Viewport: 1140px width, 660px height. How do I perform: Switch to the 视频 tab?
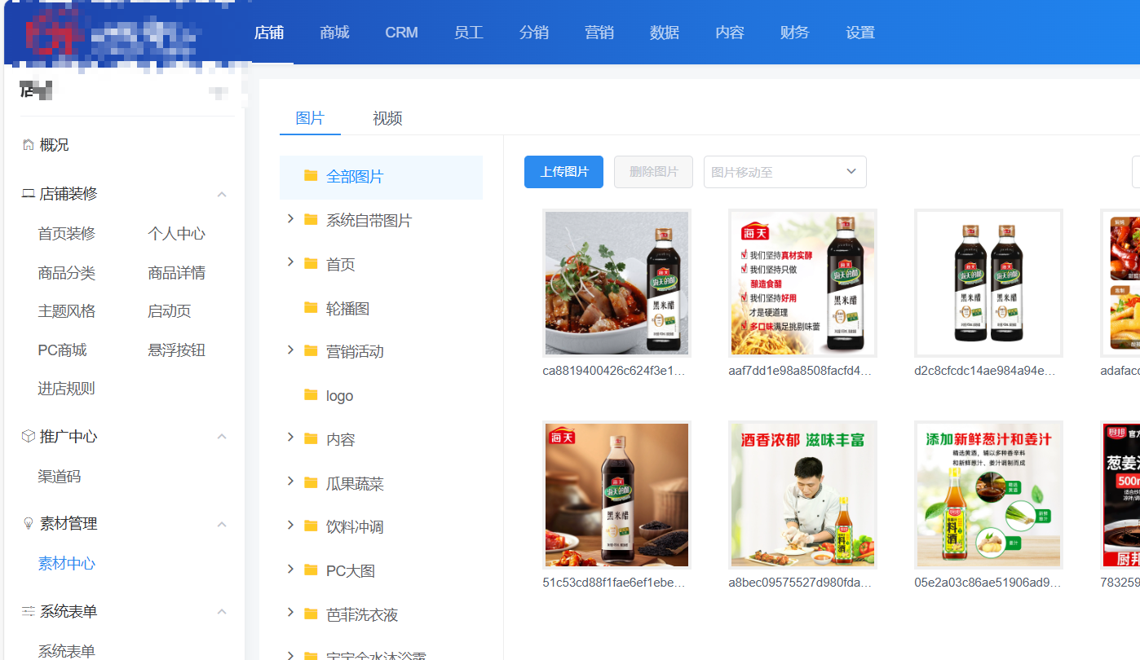pos(387,118)
